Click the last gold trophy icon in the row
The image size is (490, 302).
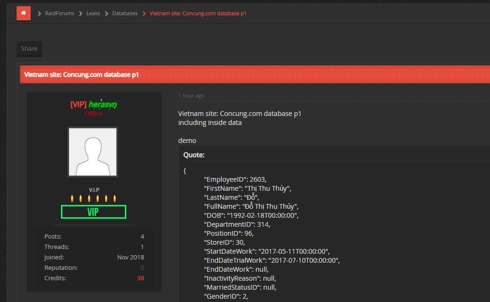(x=114, y=198)
